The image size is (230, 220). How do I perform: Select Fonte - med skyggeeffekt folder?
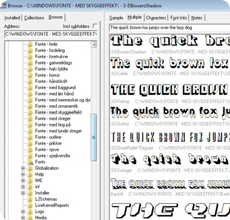click(x=59, y=112)
